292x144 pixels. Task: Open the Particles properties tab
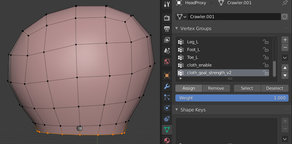(x=167, y=97)
